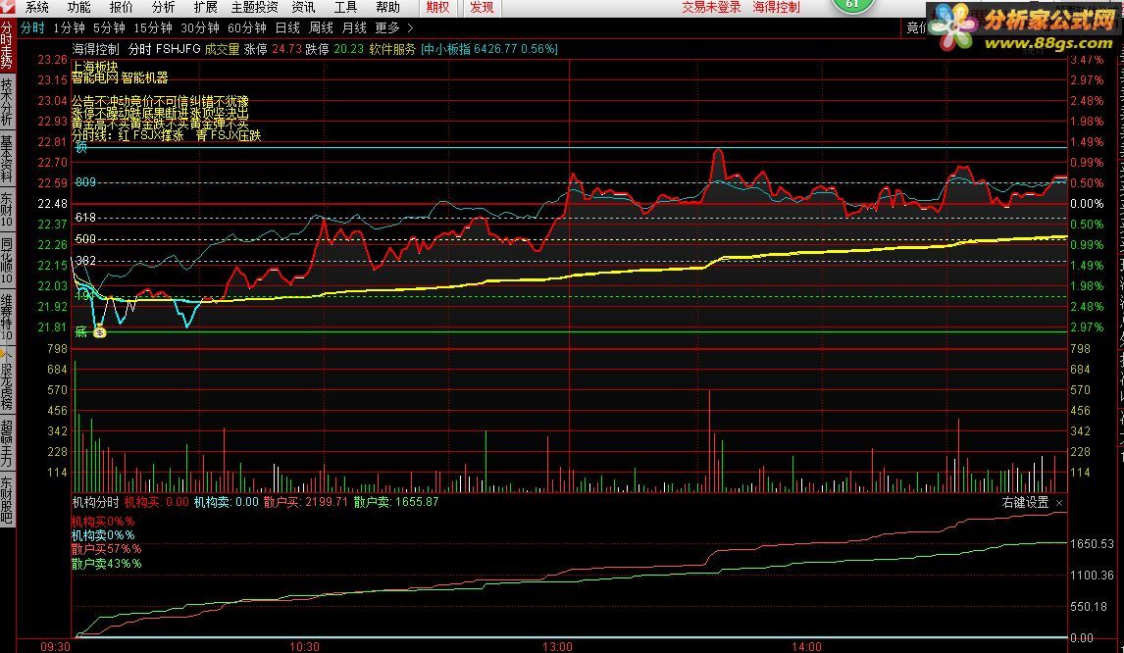Select the 东财10 sidebar tab
The width and height of the screenshot is (1124, 653).
point(7,209)
